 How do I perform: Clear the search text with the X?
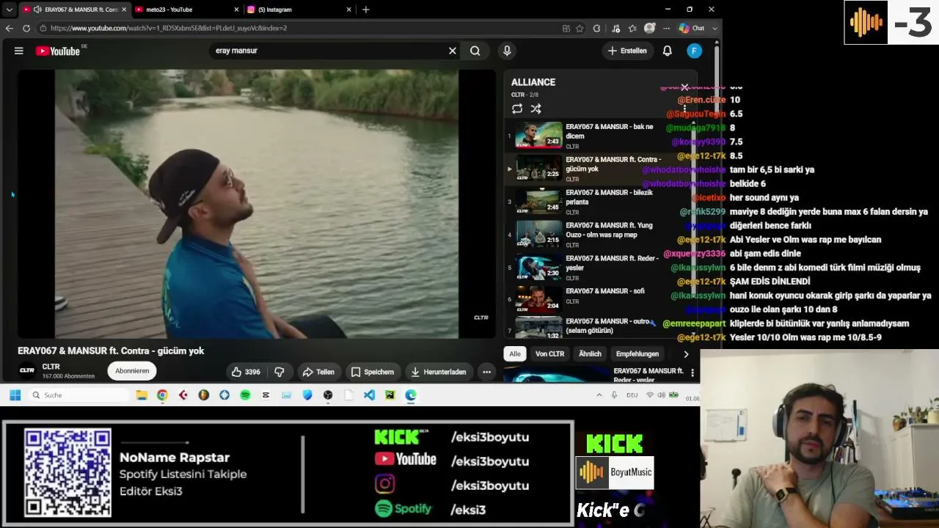453,51
